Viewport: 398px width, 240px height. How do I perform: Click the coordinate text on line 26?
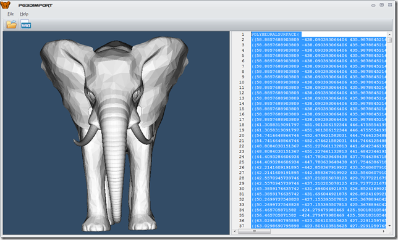click(318, 167)
